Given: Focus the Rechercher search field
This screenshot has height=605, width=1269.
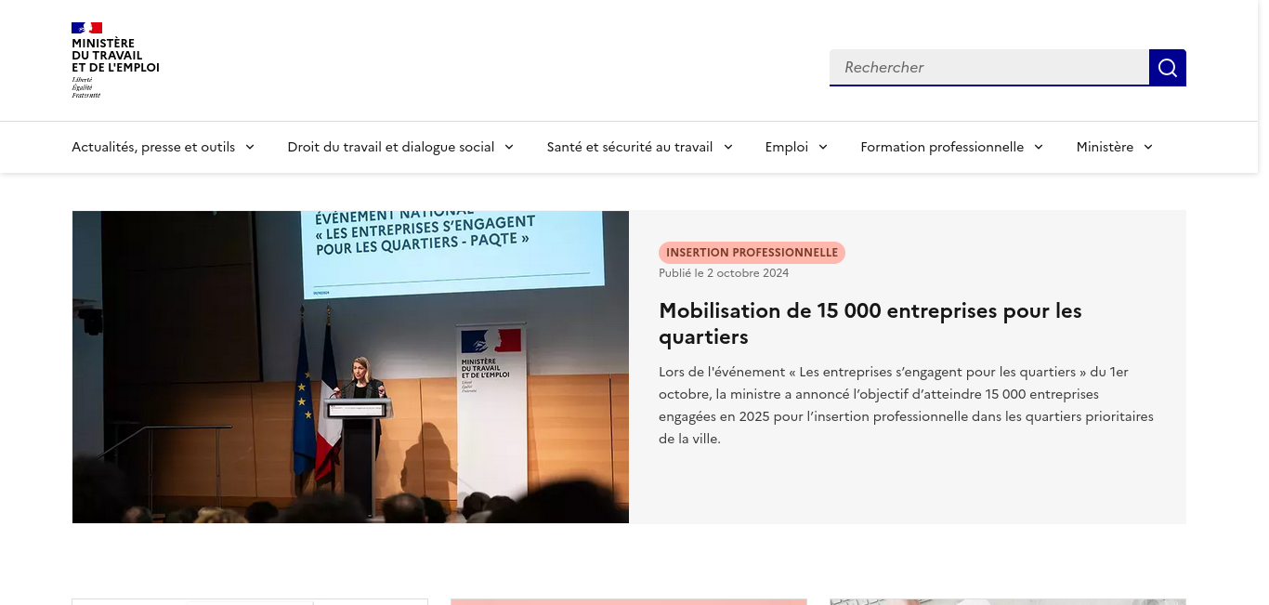Looking at the screenshot, I should pyautogui.click(x=988, y=68).
